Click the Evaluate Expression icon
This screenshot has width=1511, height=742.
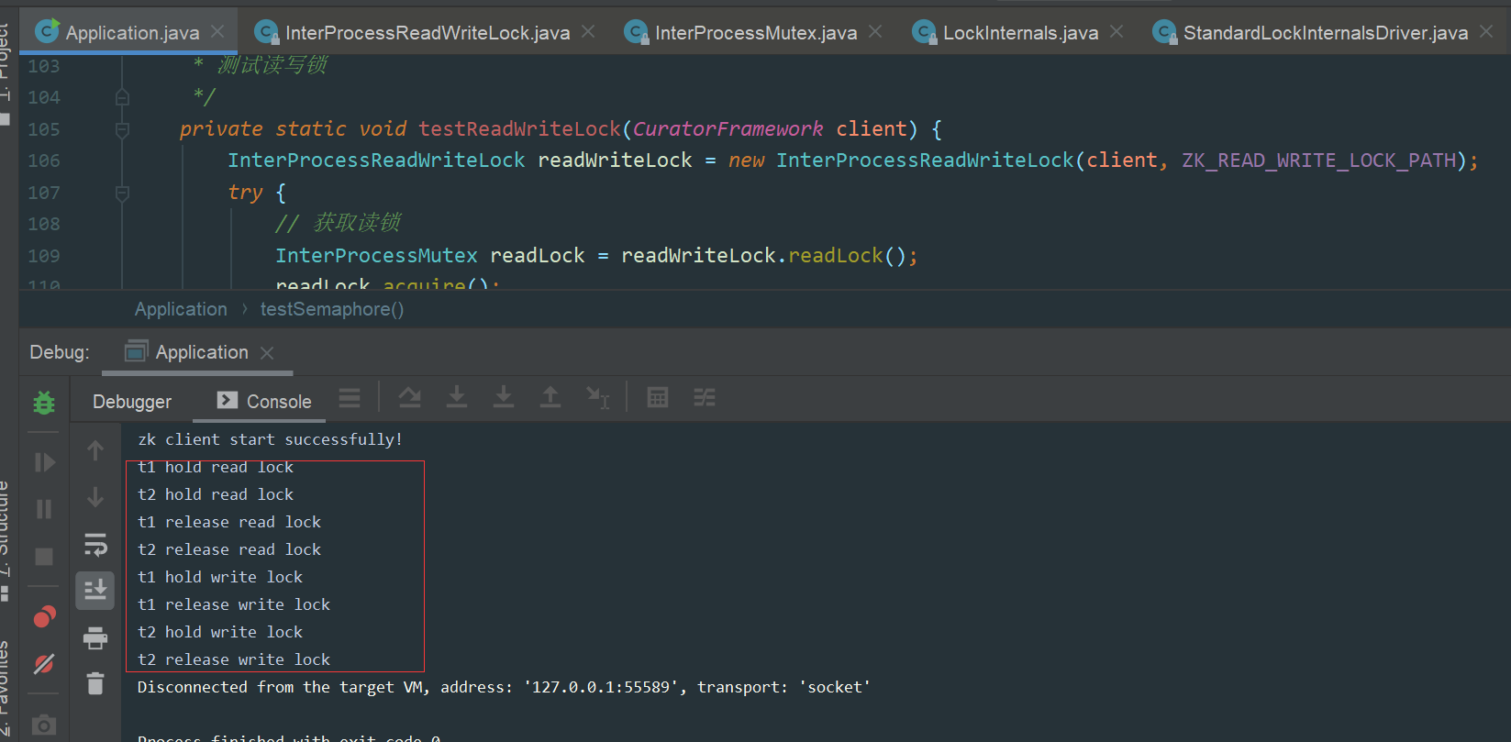click(x=658, y=398)
